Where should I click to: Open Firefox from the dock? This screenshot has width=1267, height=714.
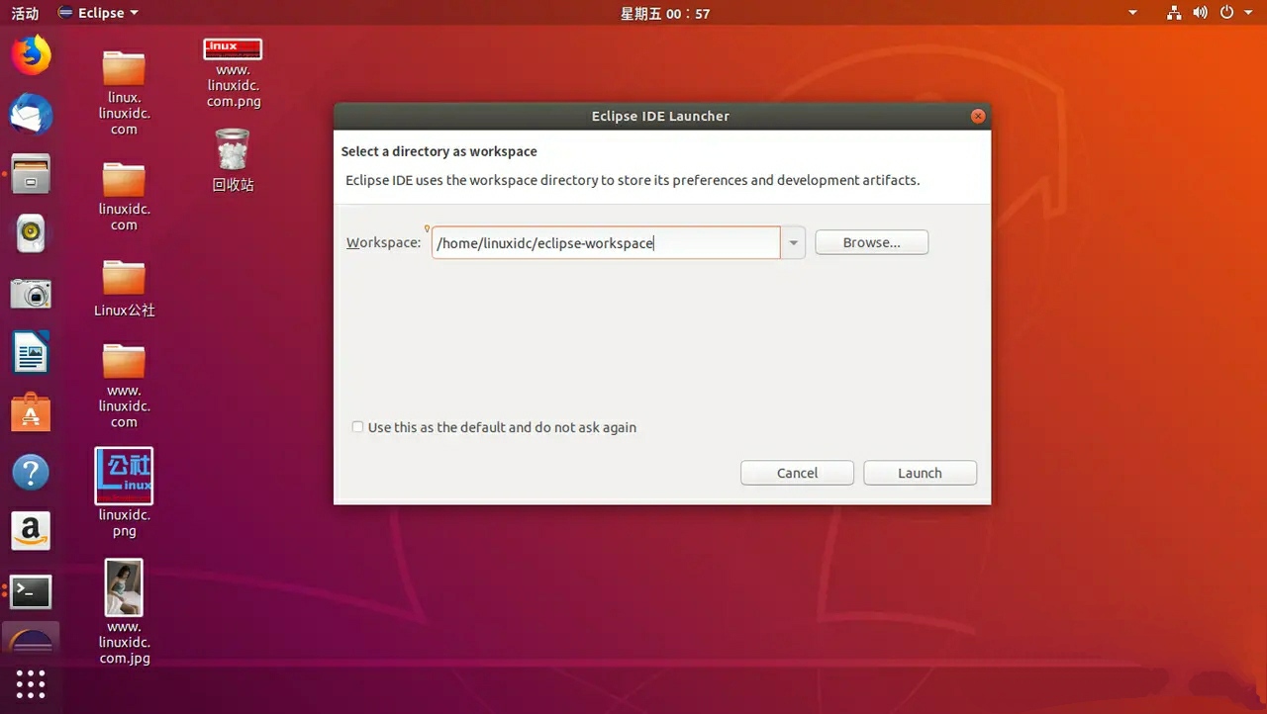point(31,55)
